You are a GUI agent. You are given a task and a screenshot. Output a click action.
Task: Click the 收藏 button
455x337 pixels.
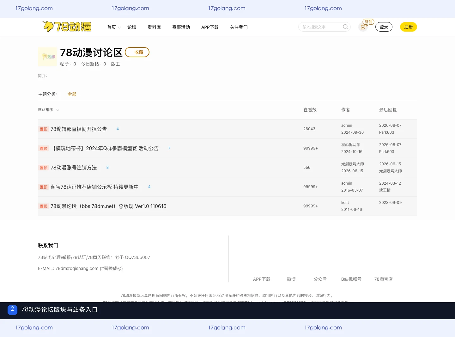pyautogui.click(x=137, y=52)
